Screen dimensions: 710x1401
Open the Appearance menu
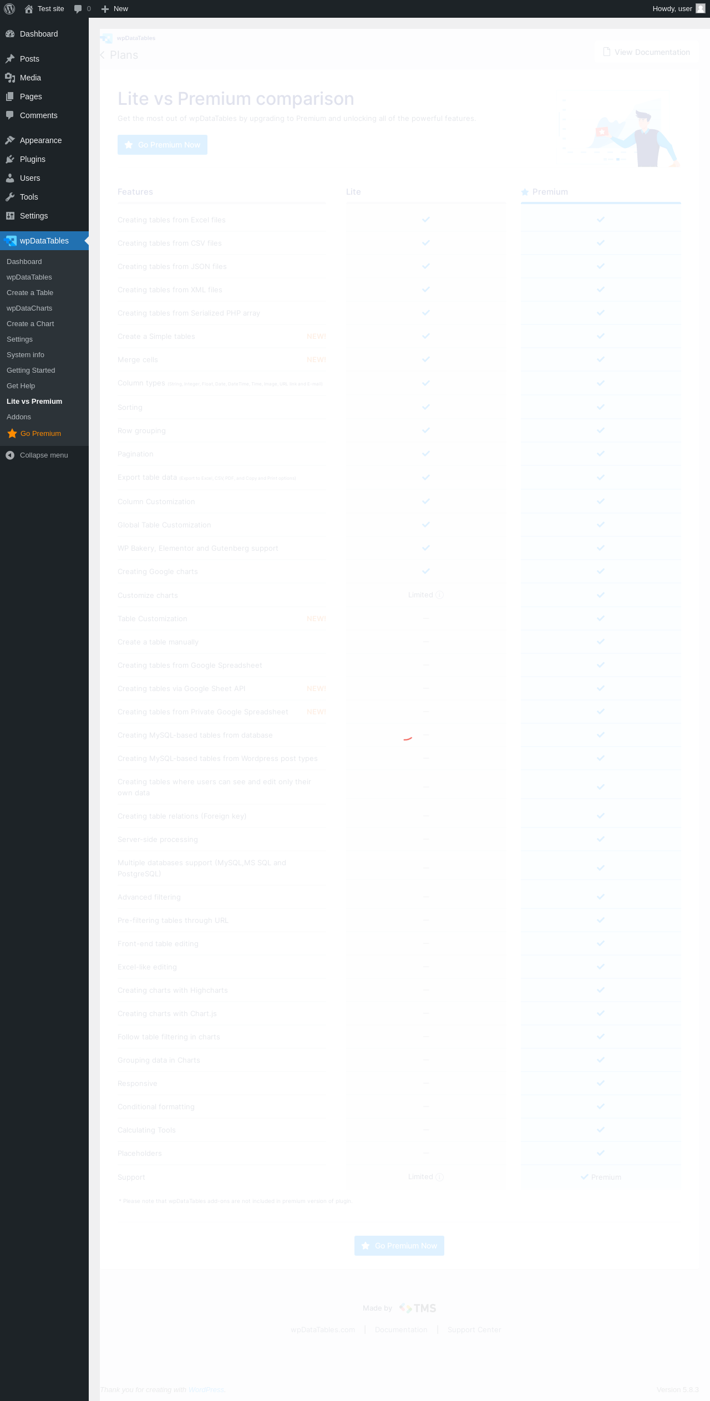click(x=44, y=140)
